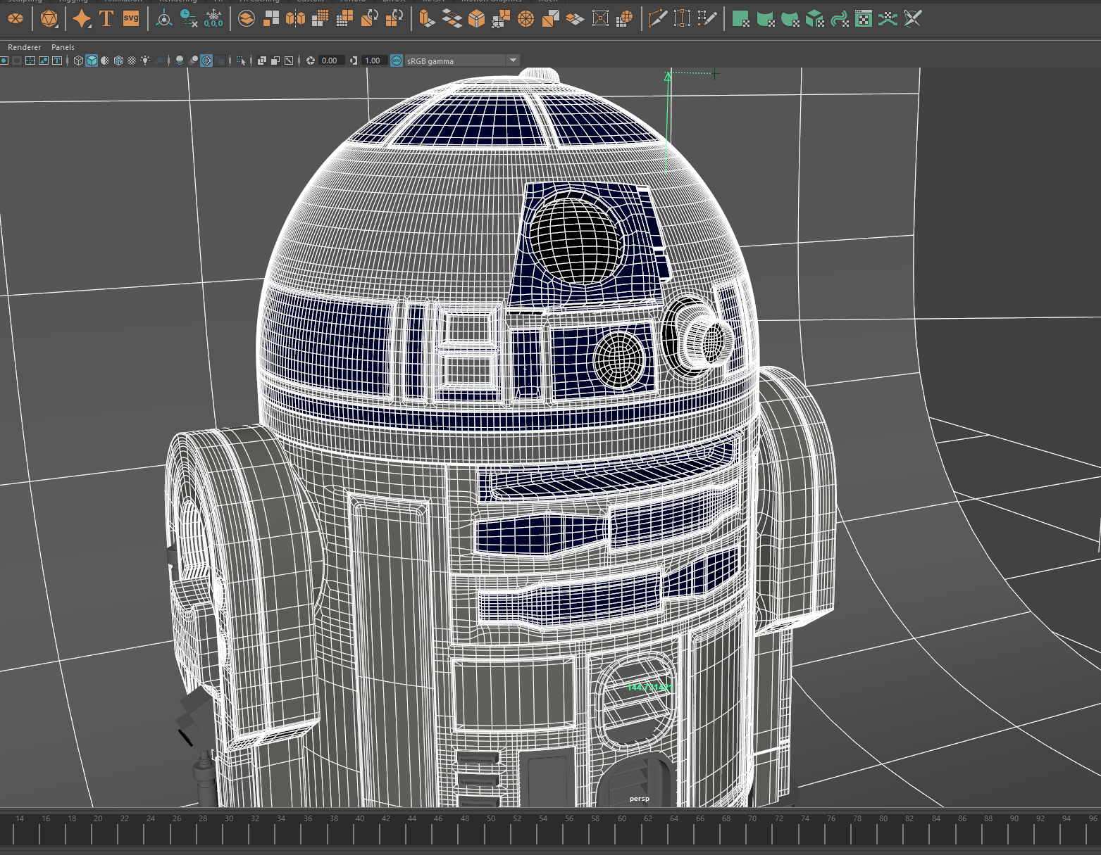Click the exposure reset icon

point(310,61)
